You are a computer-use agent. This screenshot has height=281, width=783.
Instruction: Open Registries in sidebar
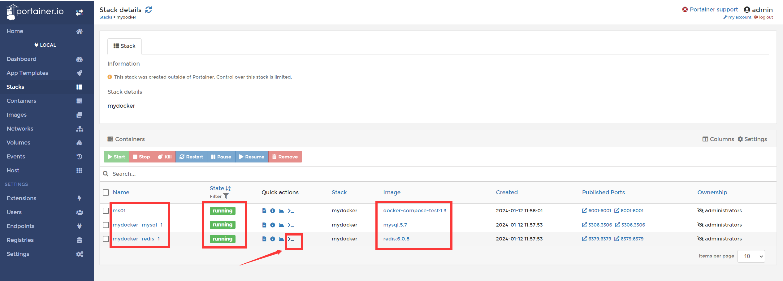[47, 240]
